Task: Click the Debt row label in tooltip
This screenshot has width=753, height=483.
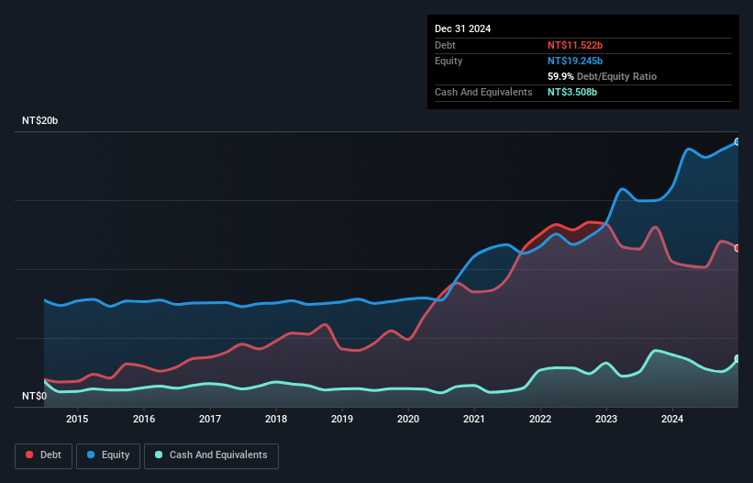Action: coord(445,45)
